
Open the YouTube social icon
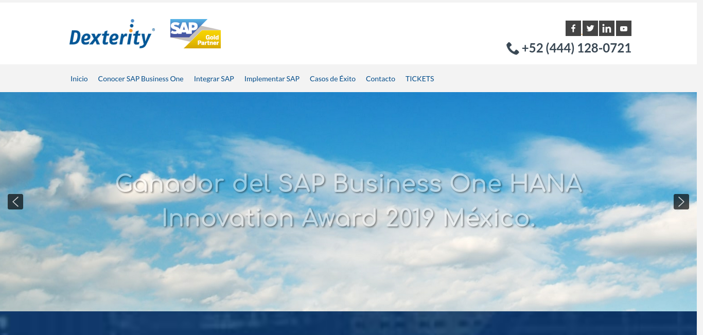[624, 28]
